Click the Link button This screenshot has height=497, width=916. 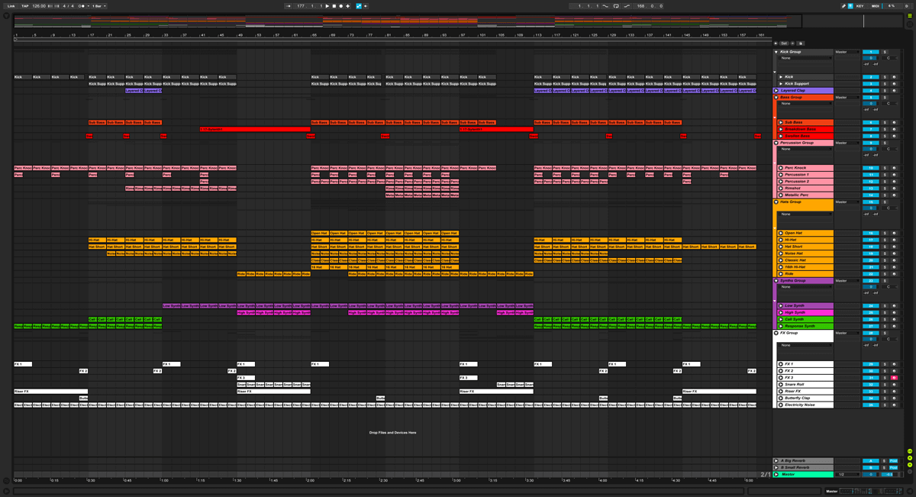coord(11,6)
